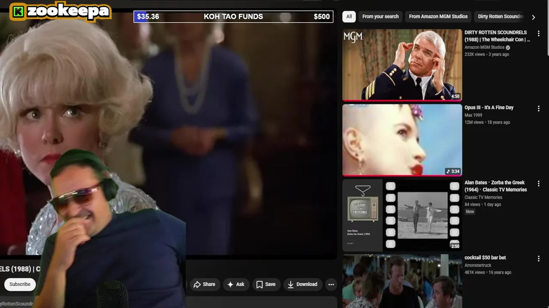Open the Steve Martin Wheelchair Con thumbnail
The width and height of the screenshot is (549, 308).
click(x=402, y=65)
